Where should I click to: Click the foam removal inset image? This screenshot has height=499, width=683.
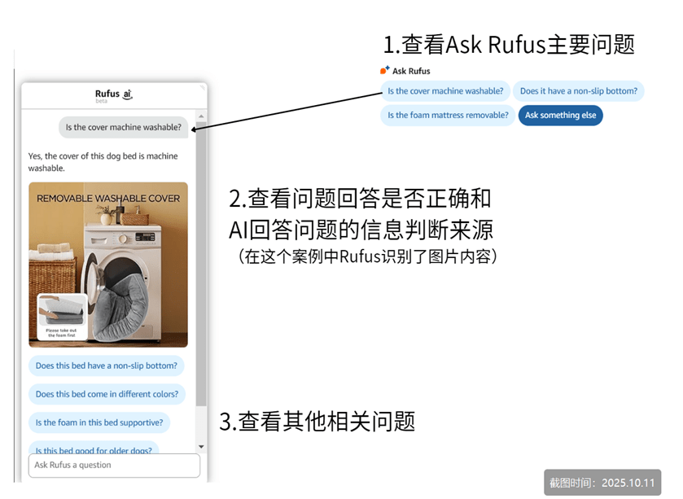61,316
